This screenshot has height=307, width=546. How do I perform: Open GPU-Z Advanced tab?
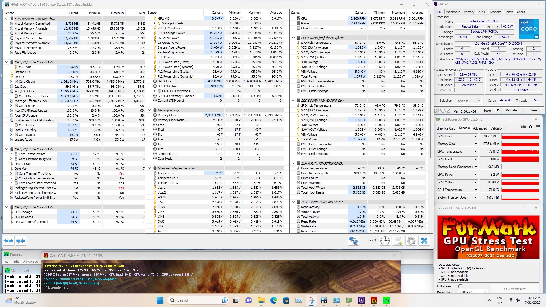pos(480,128)
